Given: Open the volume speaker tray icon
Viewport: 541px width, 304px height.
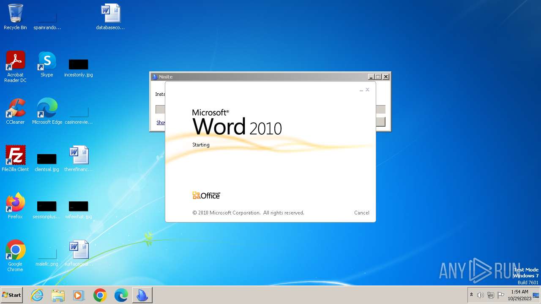Looking at the screenshot, I should tap(481, 295).
